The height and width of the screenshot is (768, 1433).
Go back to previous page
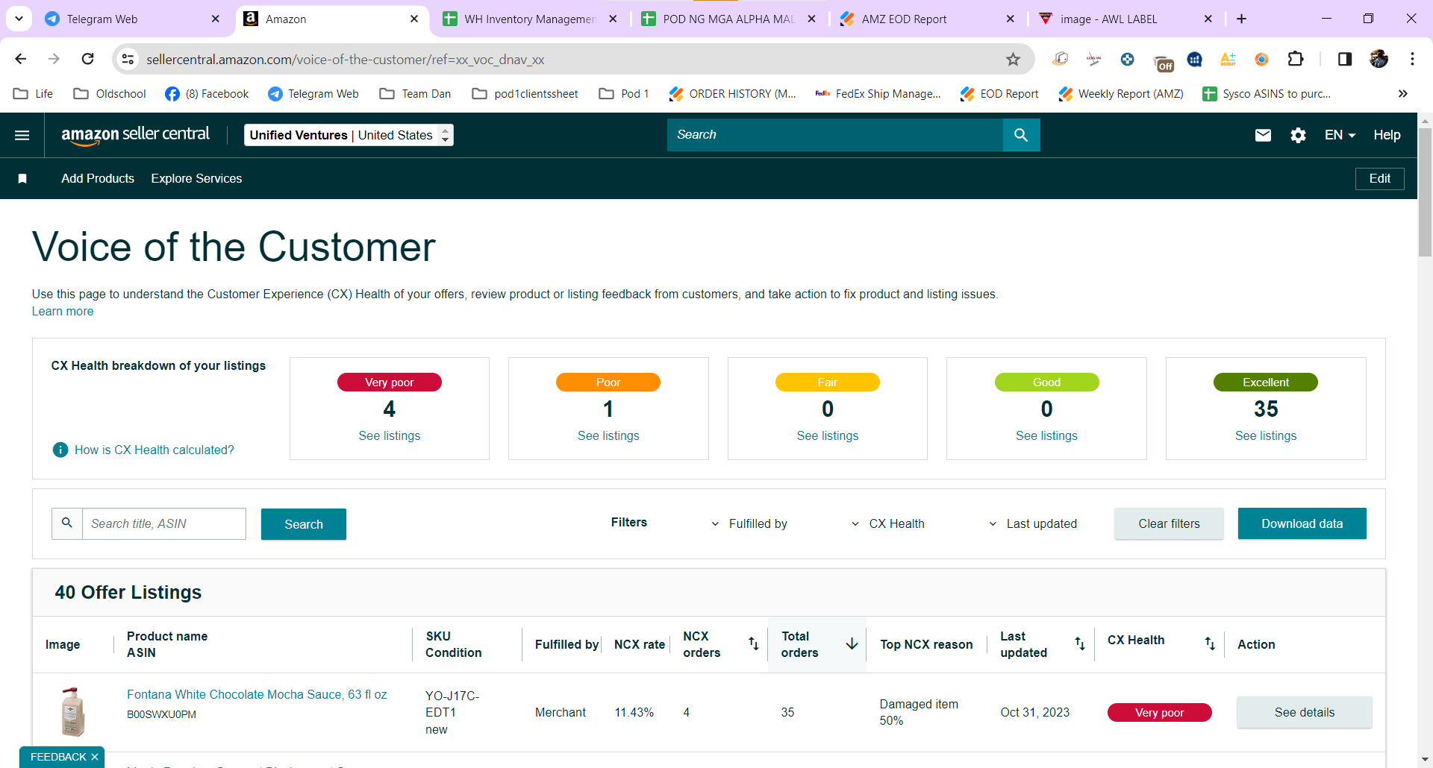(21, 59)
